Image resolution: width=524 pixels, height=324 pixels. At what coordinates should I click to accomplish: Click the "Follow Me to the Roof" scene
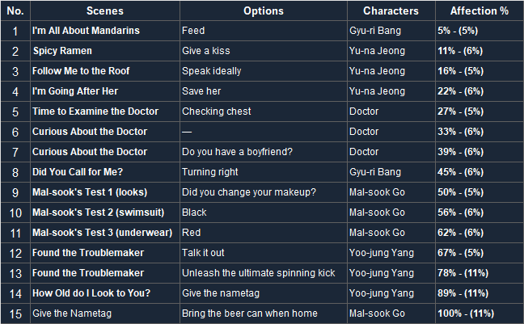point(81,71)
